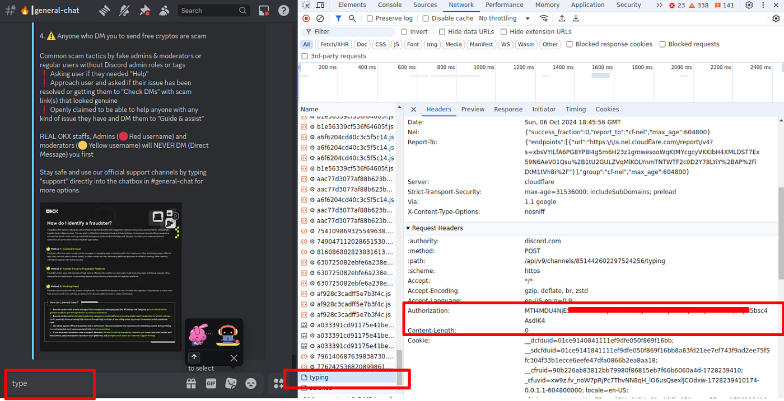
Task: Switch to the Console tab
Action: 390,5
